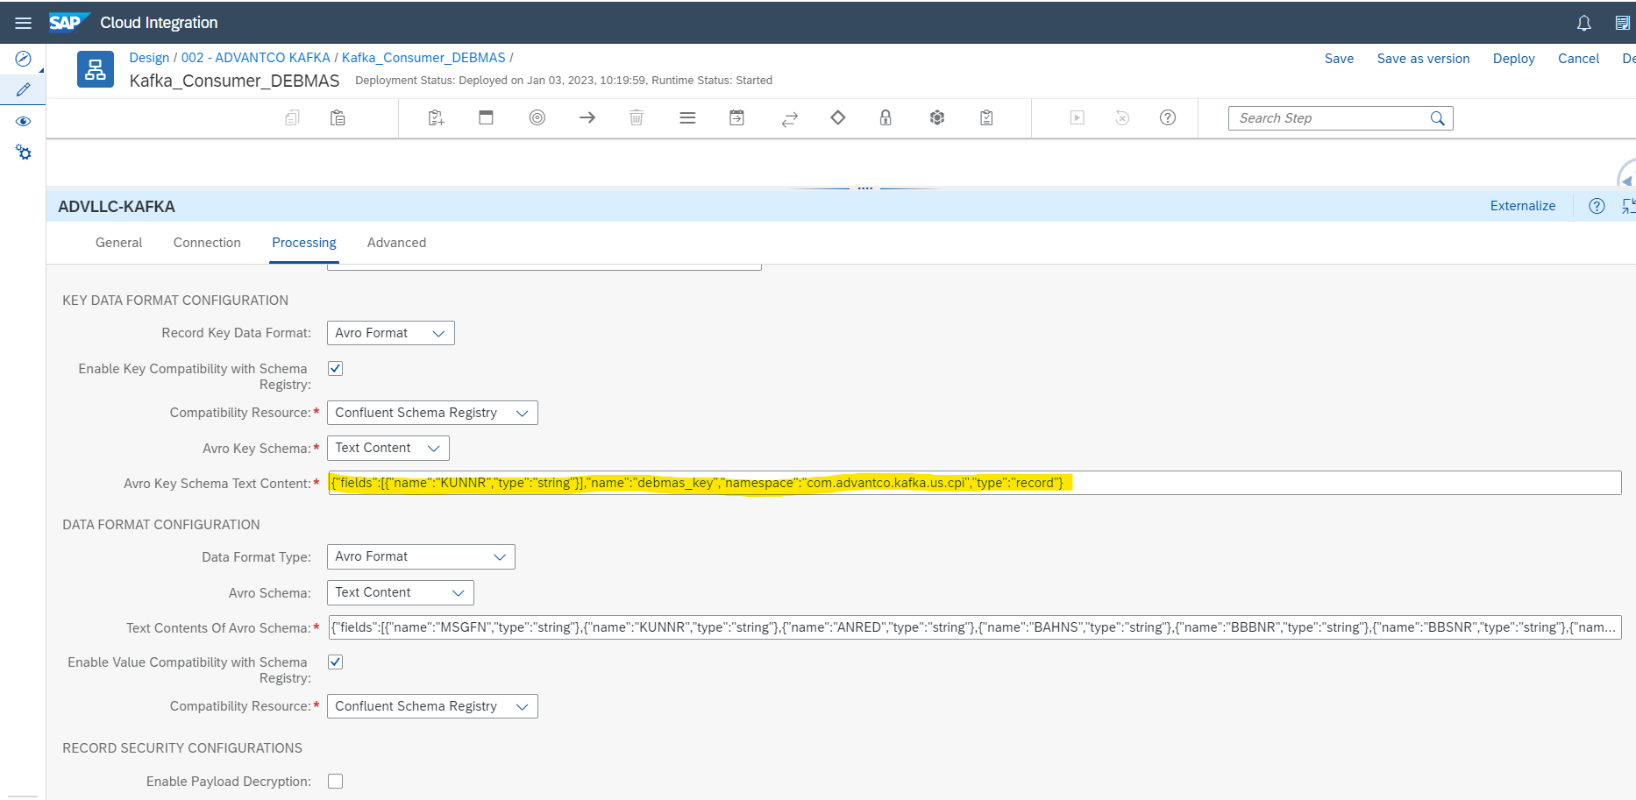Click the Deploy button

1513,58
